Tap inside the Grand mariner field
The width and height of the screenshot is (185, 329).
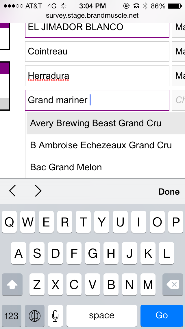click(x=97, y=100)
